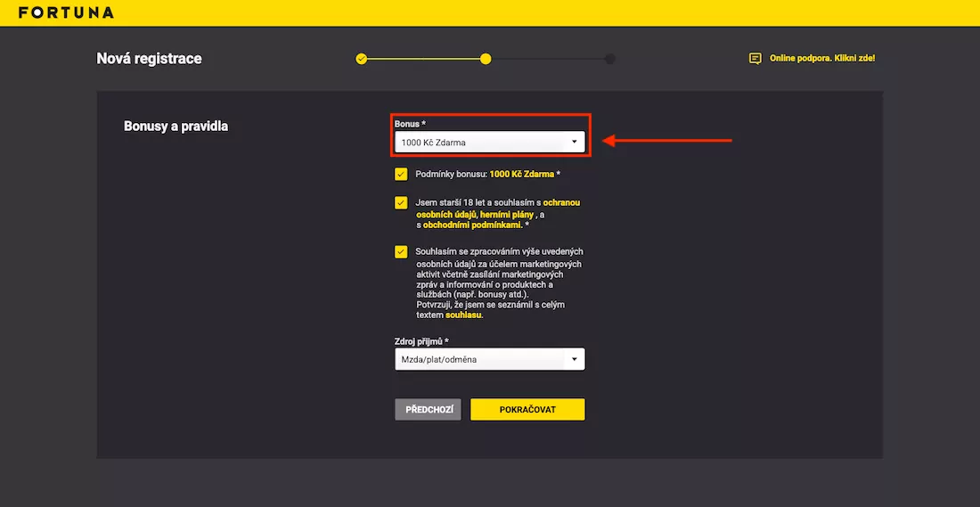The height and width of the screenshot is (507, 980).
Task: Click the current second step indicator
Action: pyautogui.click(x=486, y=59)
